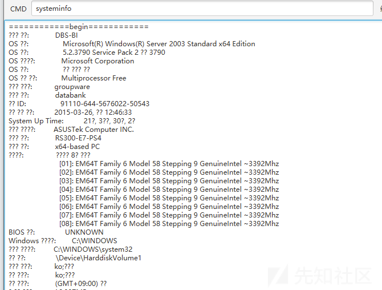The height and width of the screenshot is (290, 382).
Task: Click processor entry [06] EM64T line
Action: click(x=169, y=207)
